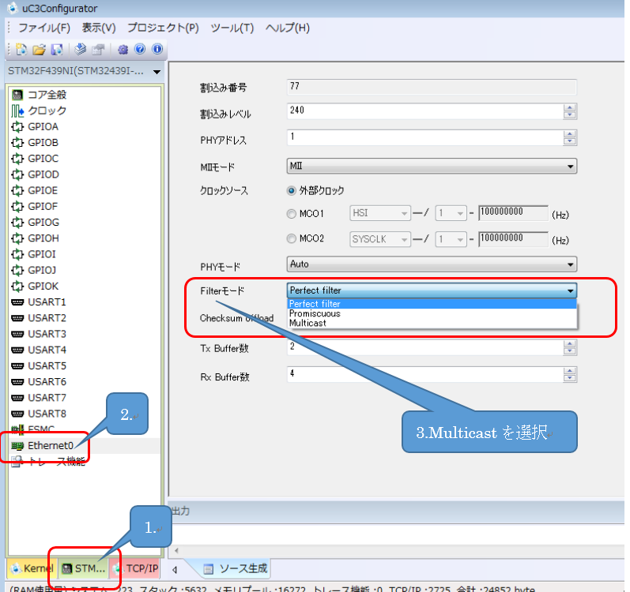Click the Open folder toolbar icon

click(x=39, y=50)
